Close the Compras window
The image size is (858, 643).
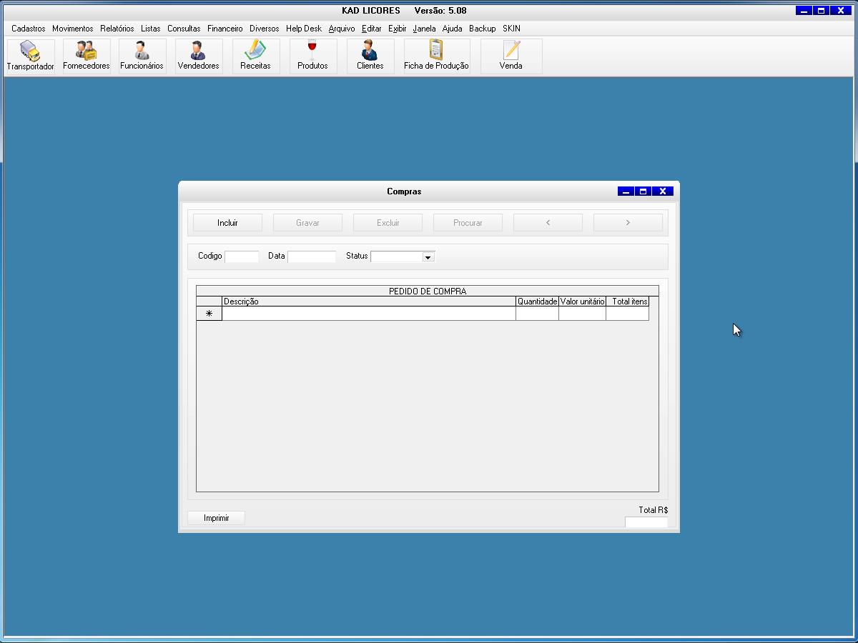[x=663, y=191]
